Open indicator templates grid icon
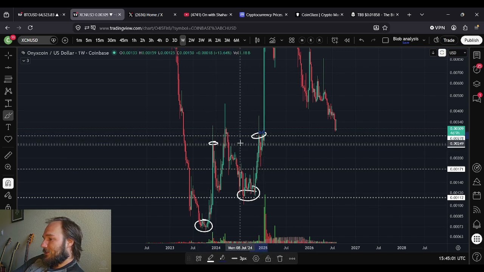Viewport: 484px width, 272px height. pos(292,40)
